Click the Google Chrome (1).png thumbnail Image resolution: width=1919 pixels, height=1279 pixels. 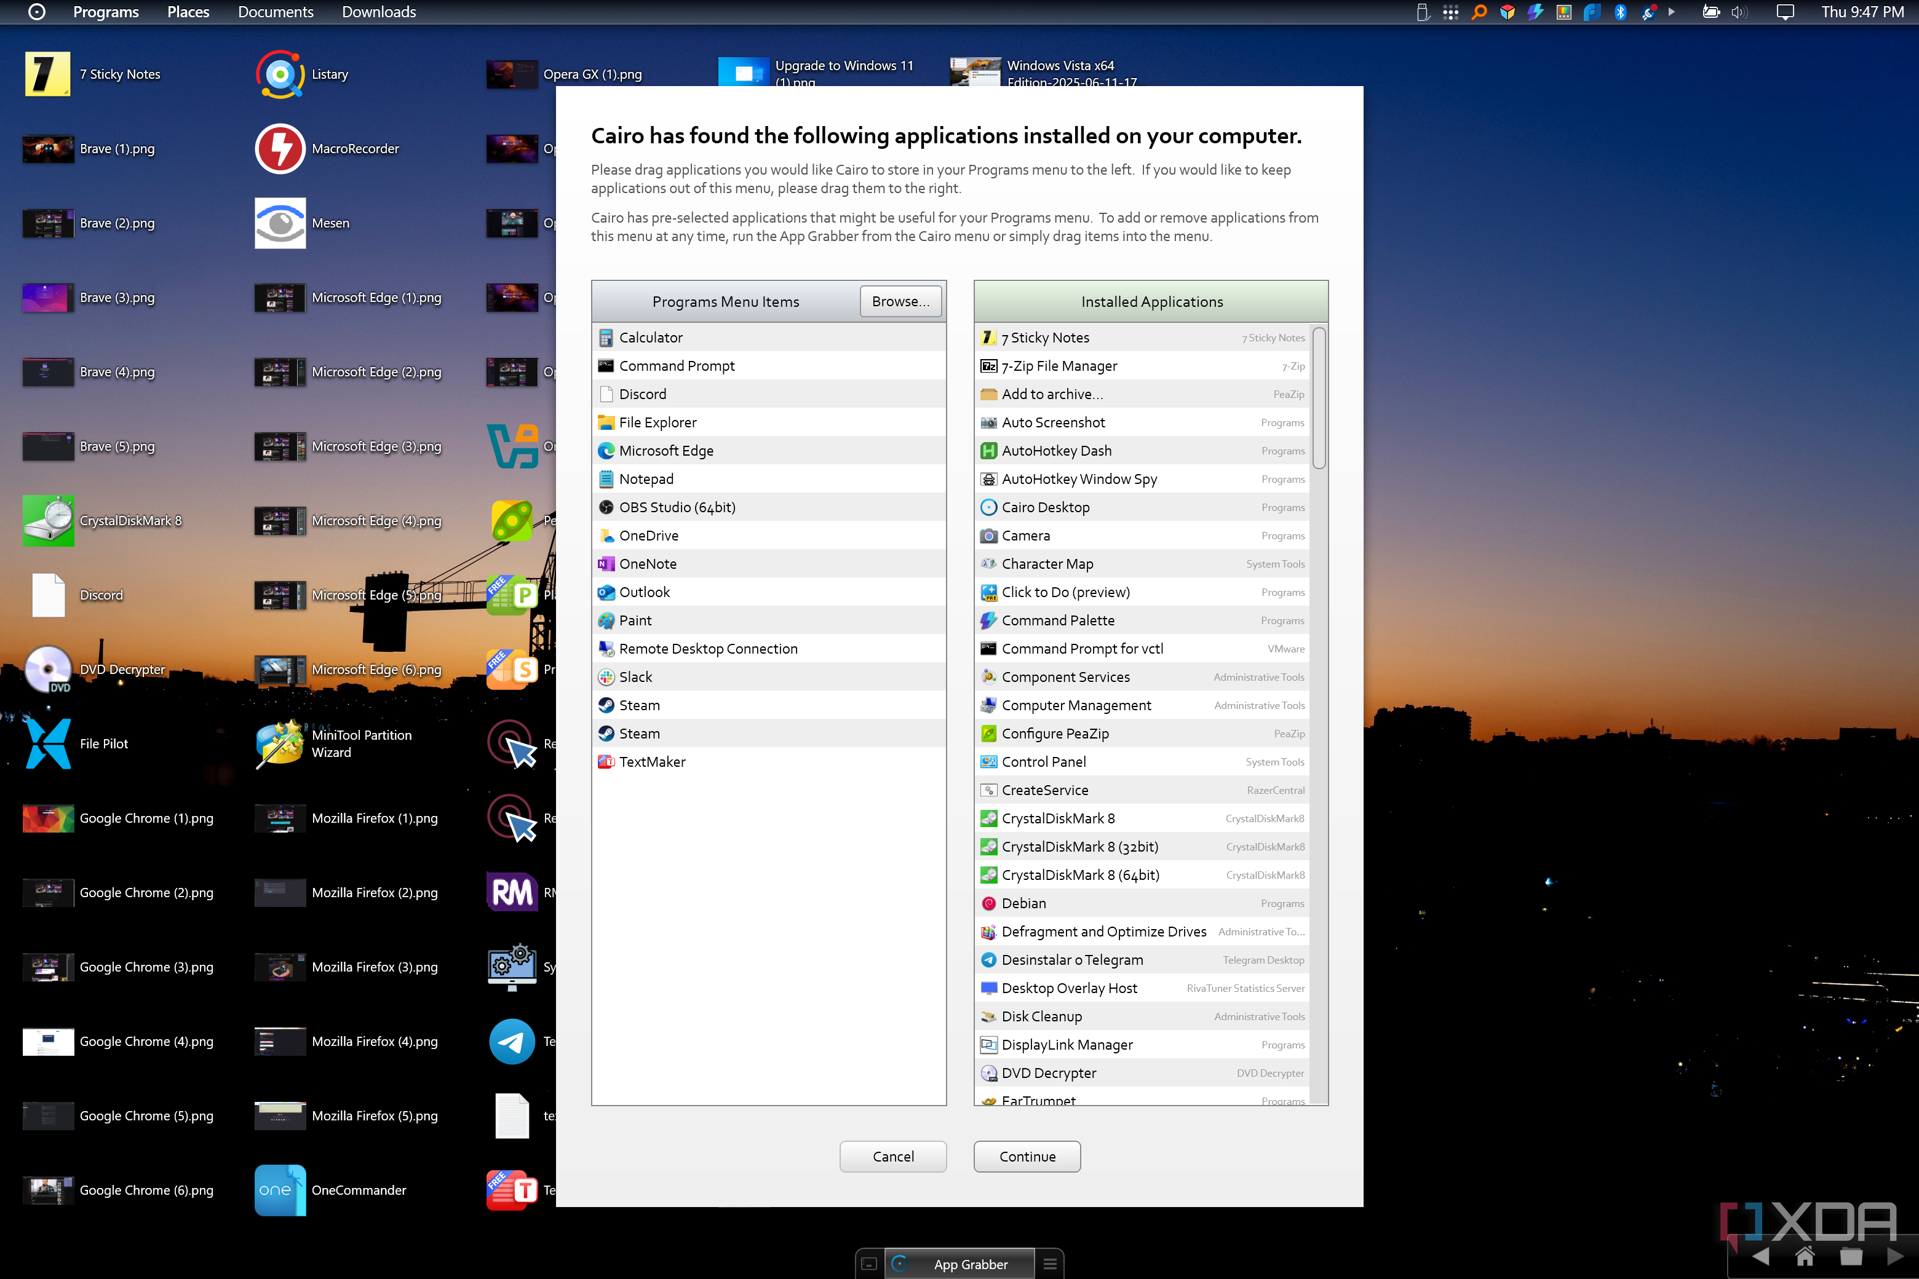tap(48, 818)
